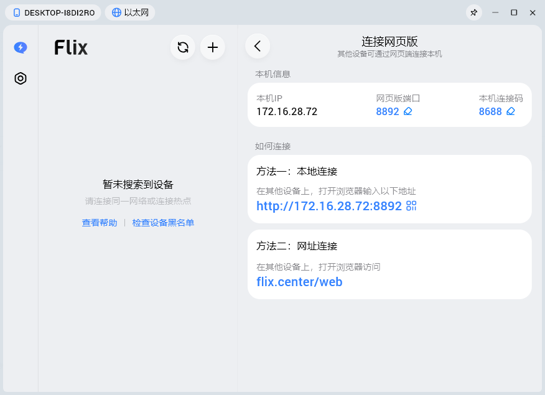545x395 pixels.
Task: Pin the window on top
Action: point(473,13)
